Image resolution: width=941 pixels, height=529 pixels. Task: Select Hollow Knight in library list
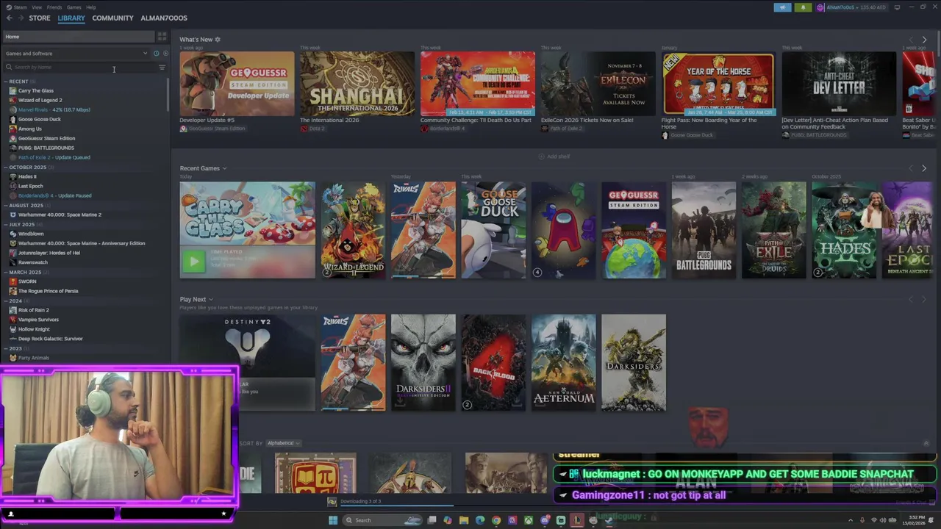tap(34, 330)
